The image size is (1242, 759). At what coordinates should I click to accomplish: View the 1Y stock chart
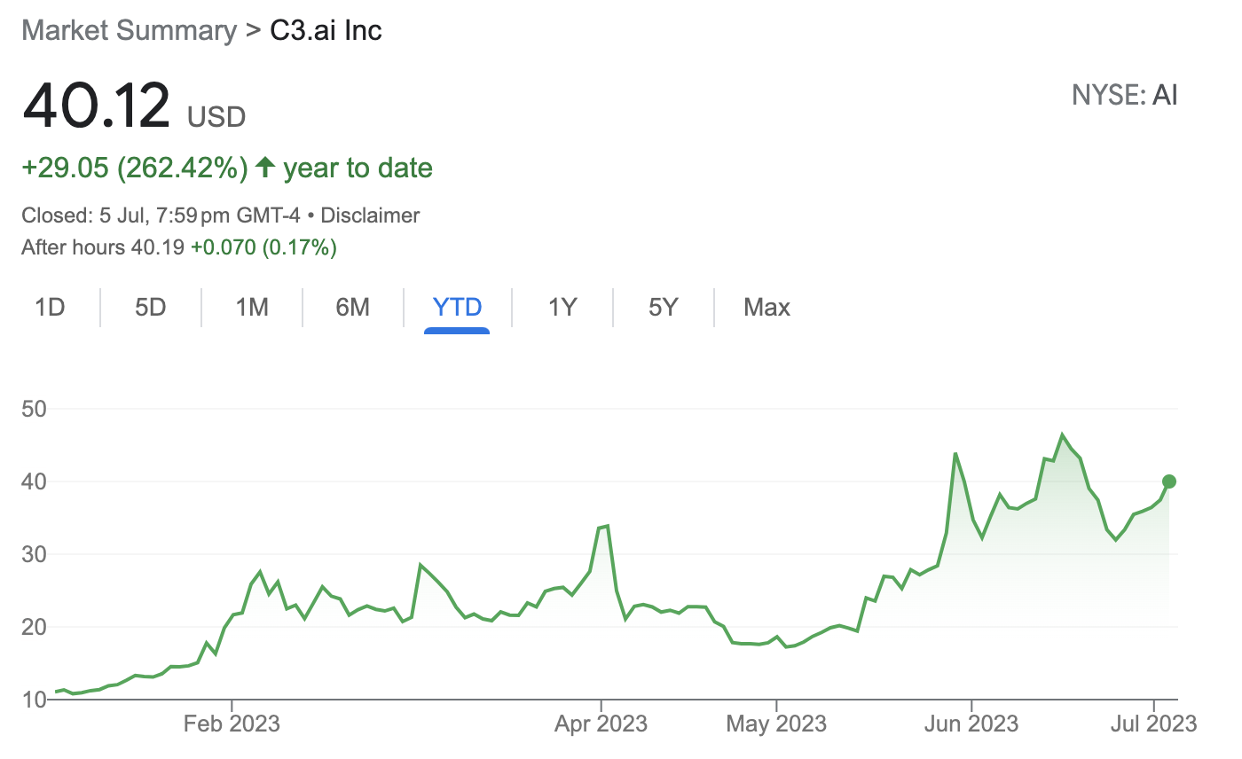562,308
